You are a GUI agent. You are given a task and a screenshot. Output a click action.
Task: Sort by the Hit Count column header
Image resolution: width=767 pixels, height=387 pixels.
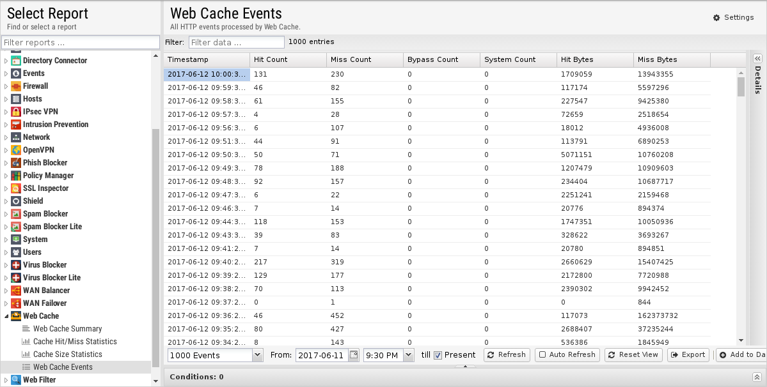point(288,59)
